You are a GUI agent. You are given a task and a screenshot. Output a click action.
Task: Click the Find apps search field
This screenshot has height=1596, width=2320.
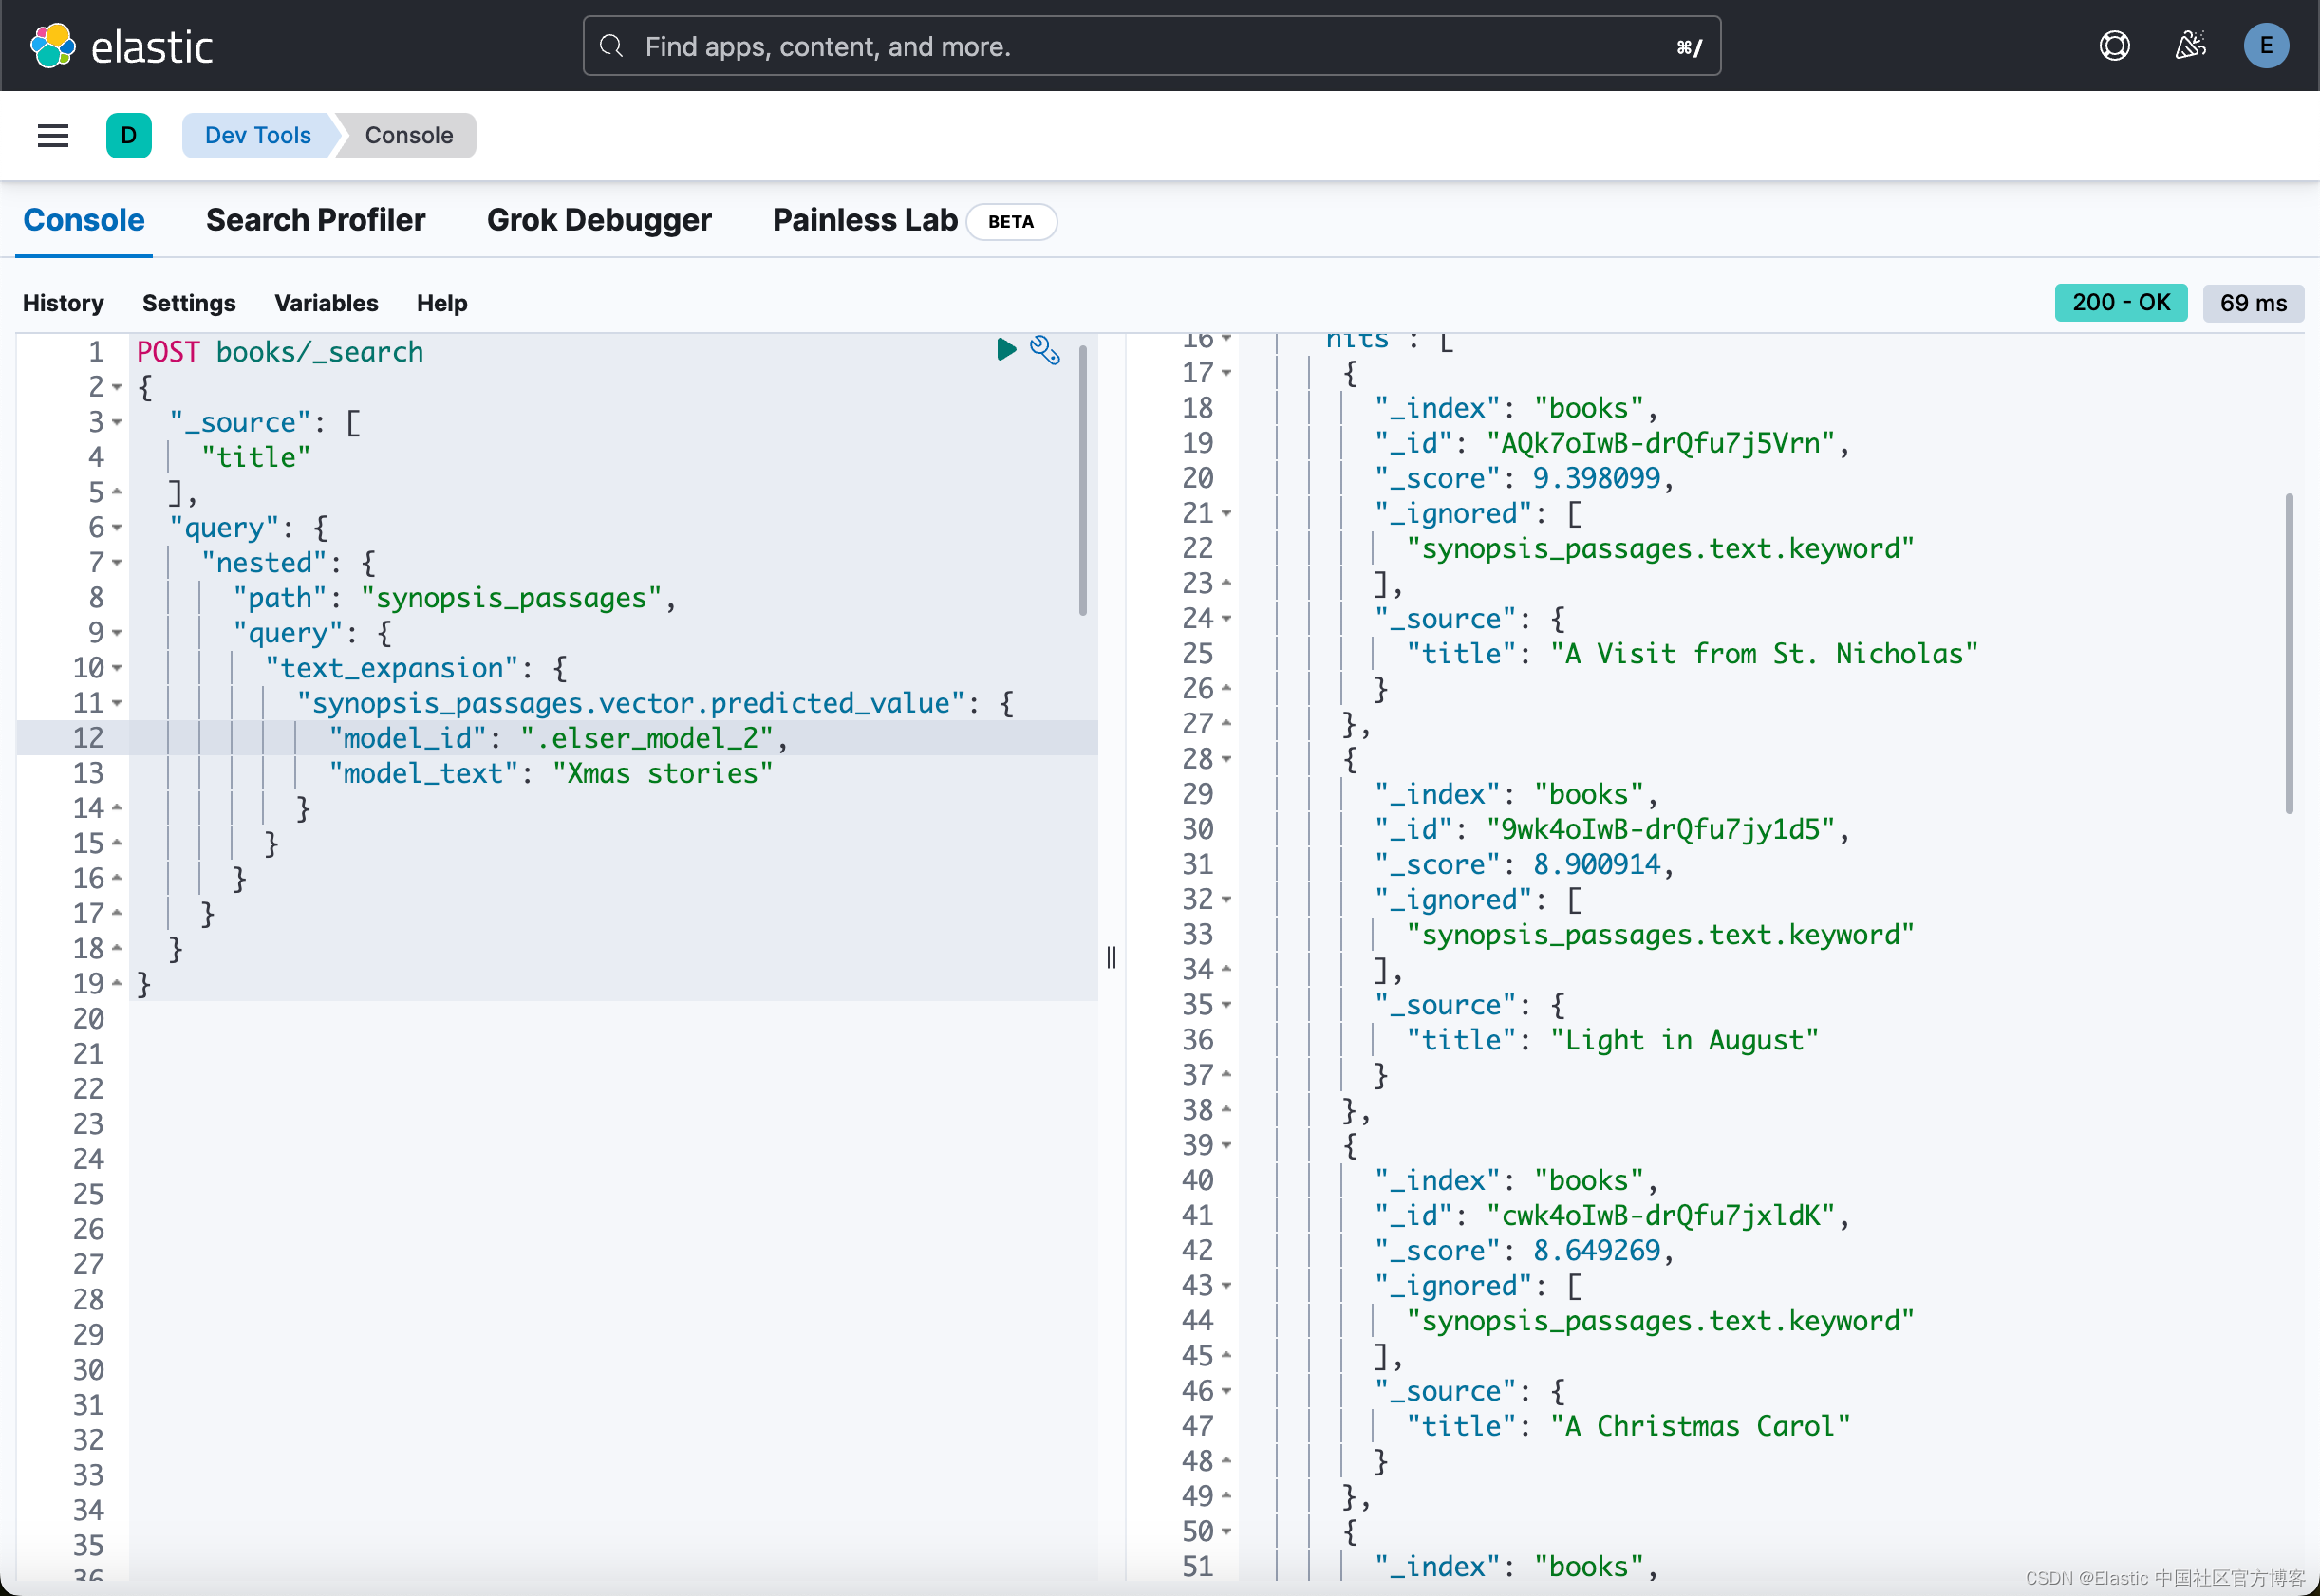pos(1151,46)
